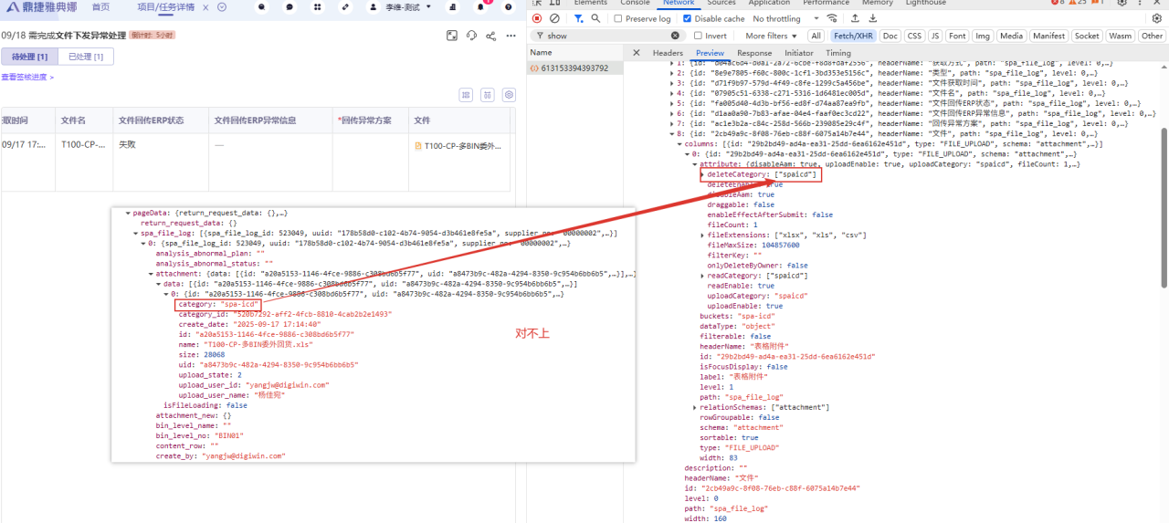The image size is (1169, 523).
Task: Open table column settings gear icon
Action: (x=509, y=95)
